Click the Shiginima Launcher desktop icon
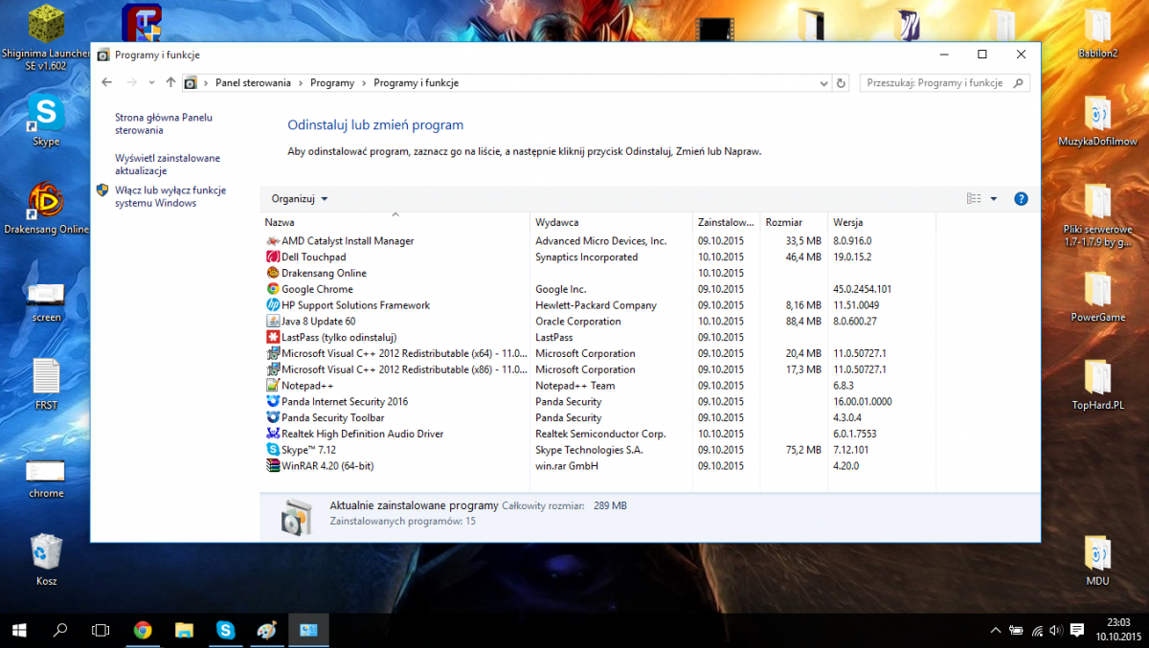Viewport: 1149px width, 648px height. (x=46, y=38)
